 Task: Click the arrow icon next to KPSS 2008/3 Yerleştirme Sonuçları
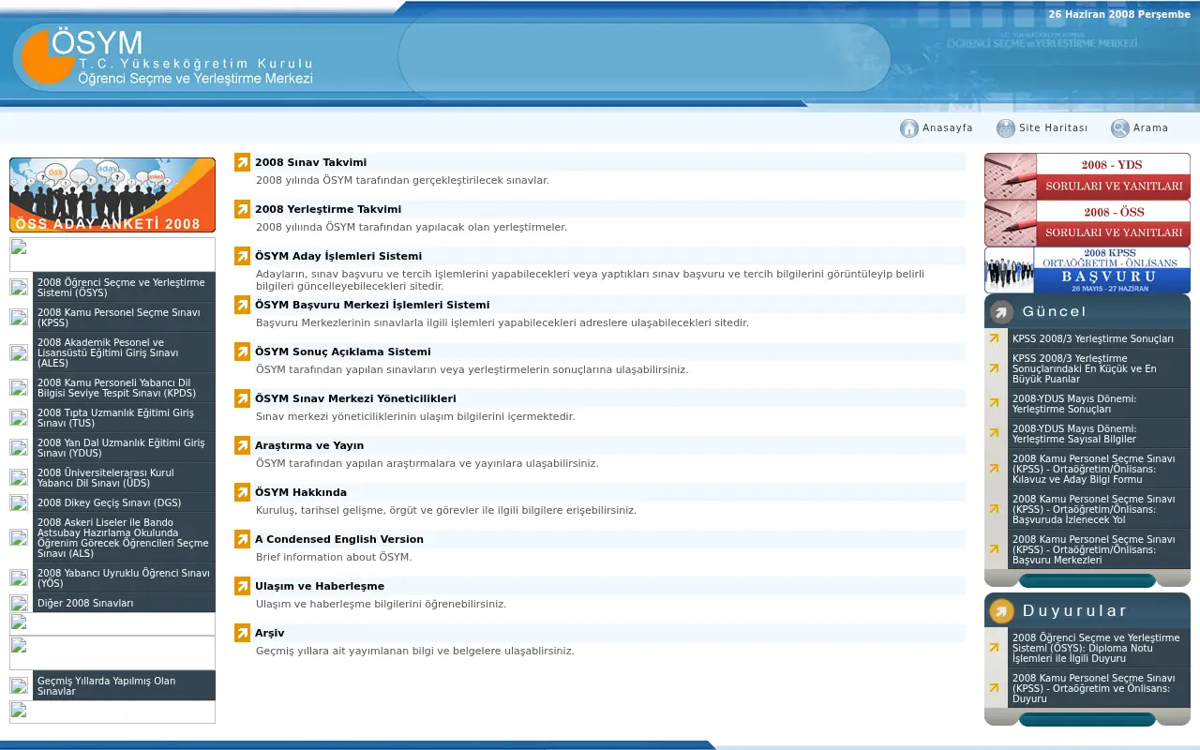pyautogui.click(x=995, y=338)
